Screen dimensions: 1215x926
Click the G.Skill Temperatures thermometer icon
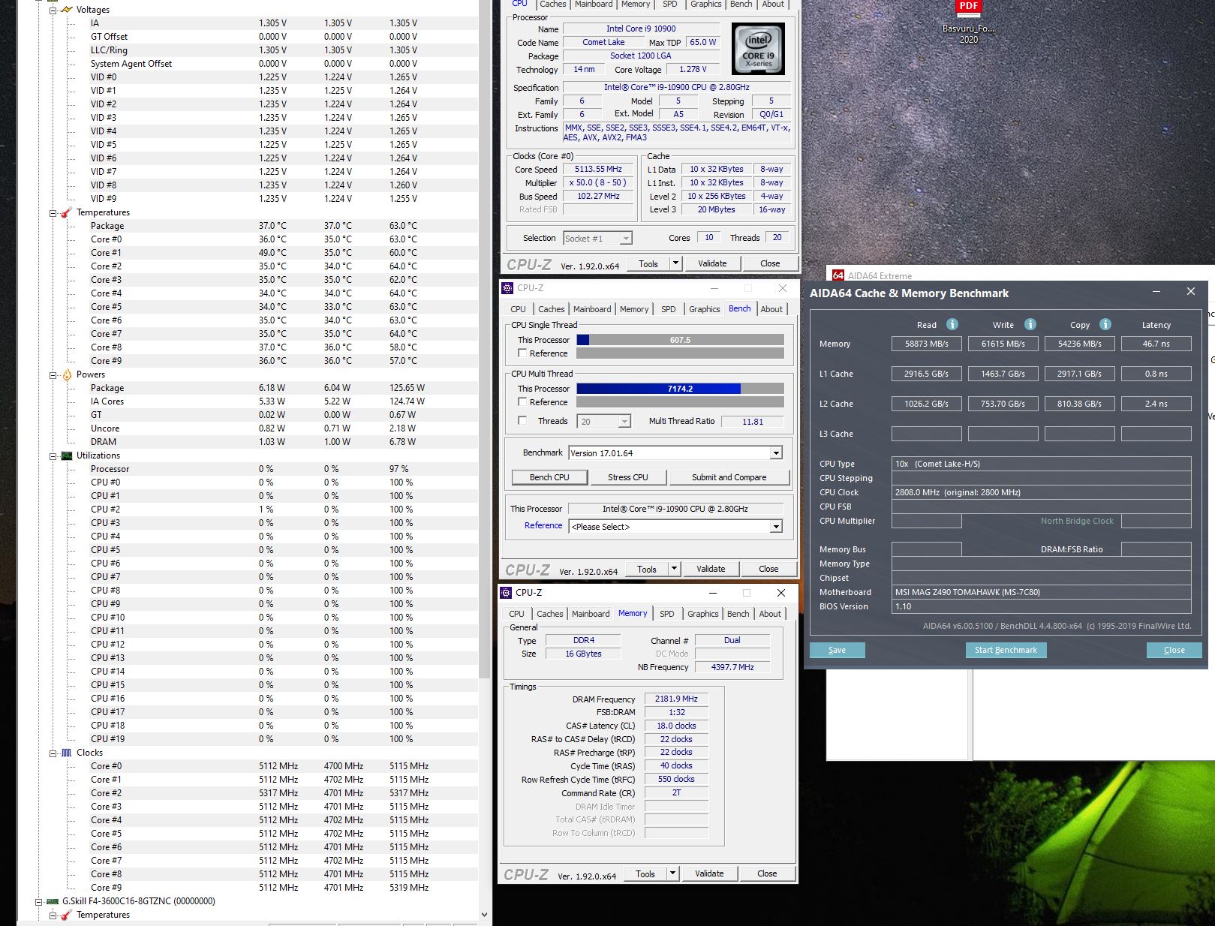tap(67, 915)
